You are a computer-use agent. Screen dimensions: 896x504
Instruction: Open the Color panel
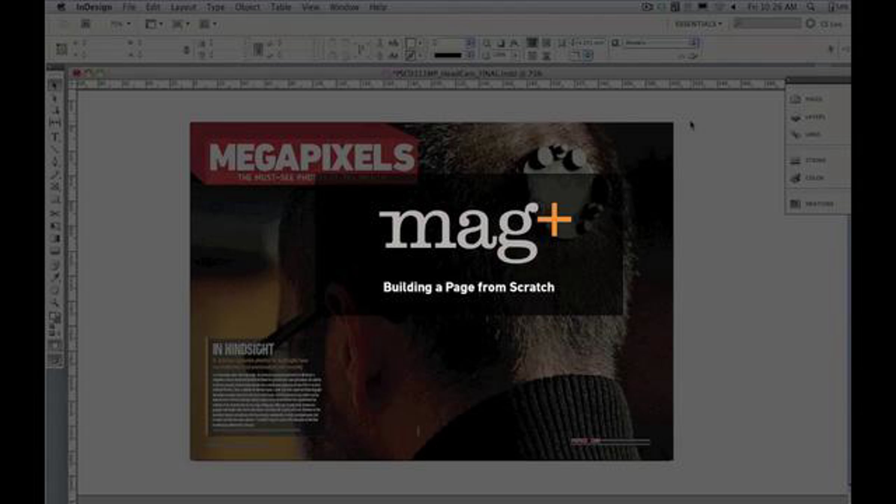coord(807,178)
